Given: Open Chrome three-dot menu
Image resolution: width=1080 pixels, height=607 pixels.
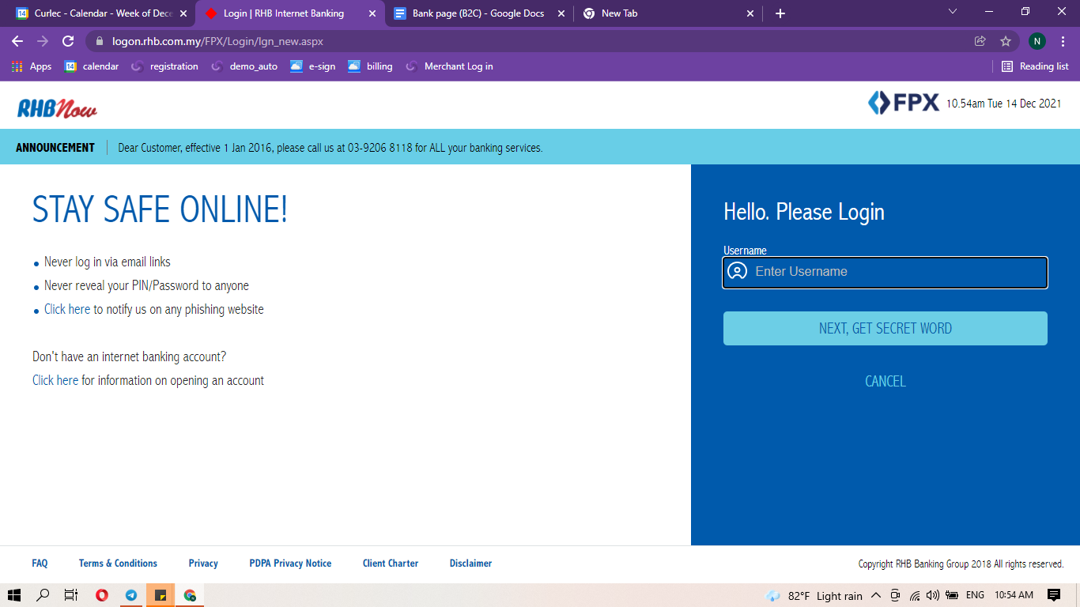Looking at the screenshot, I should (1063, 41).
